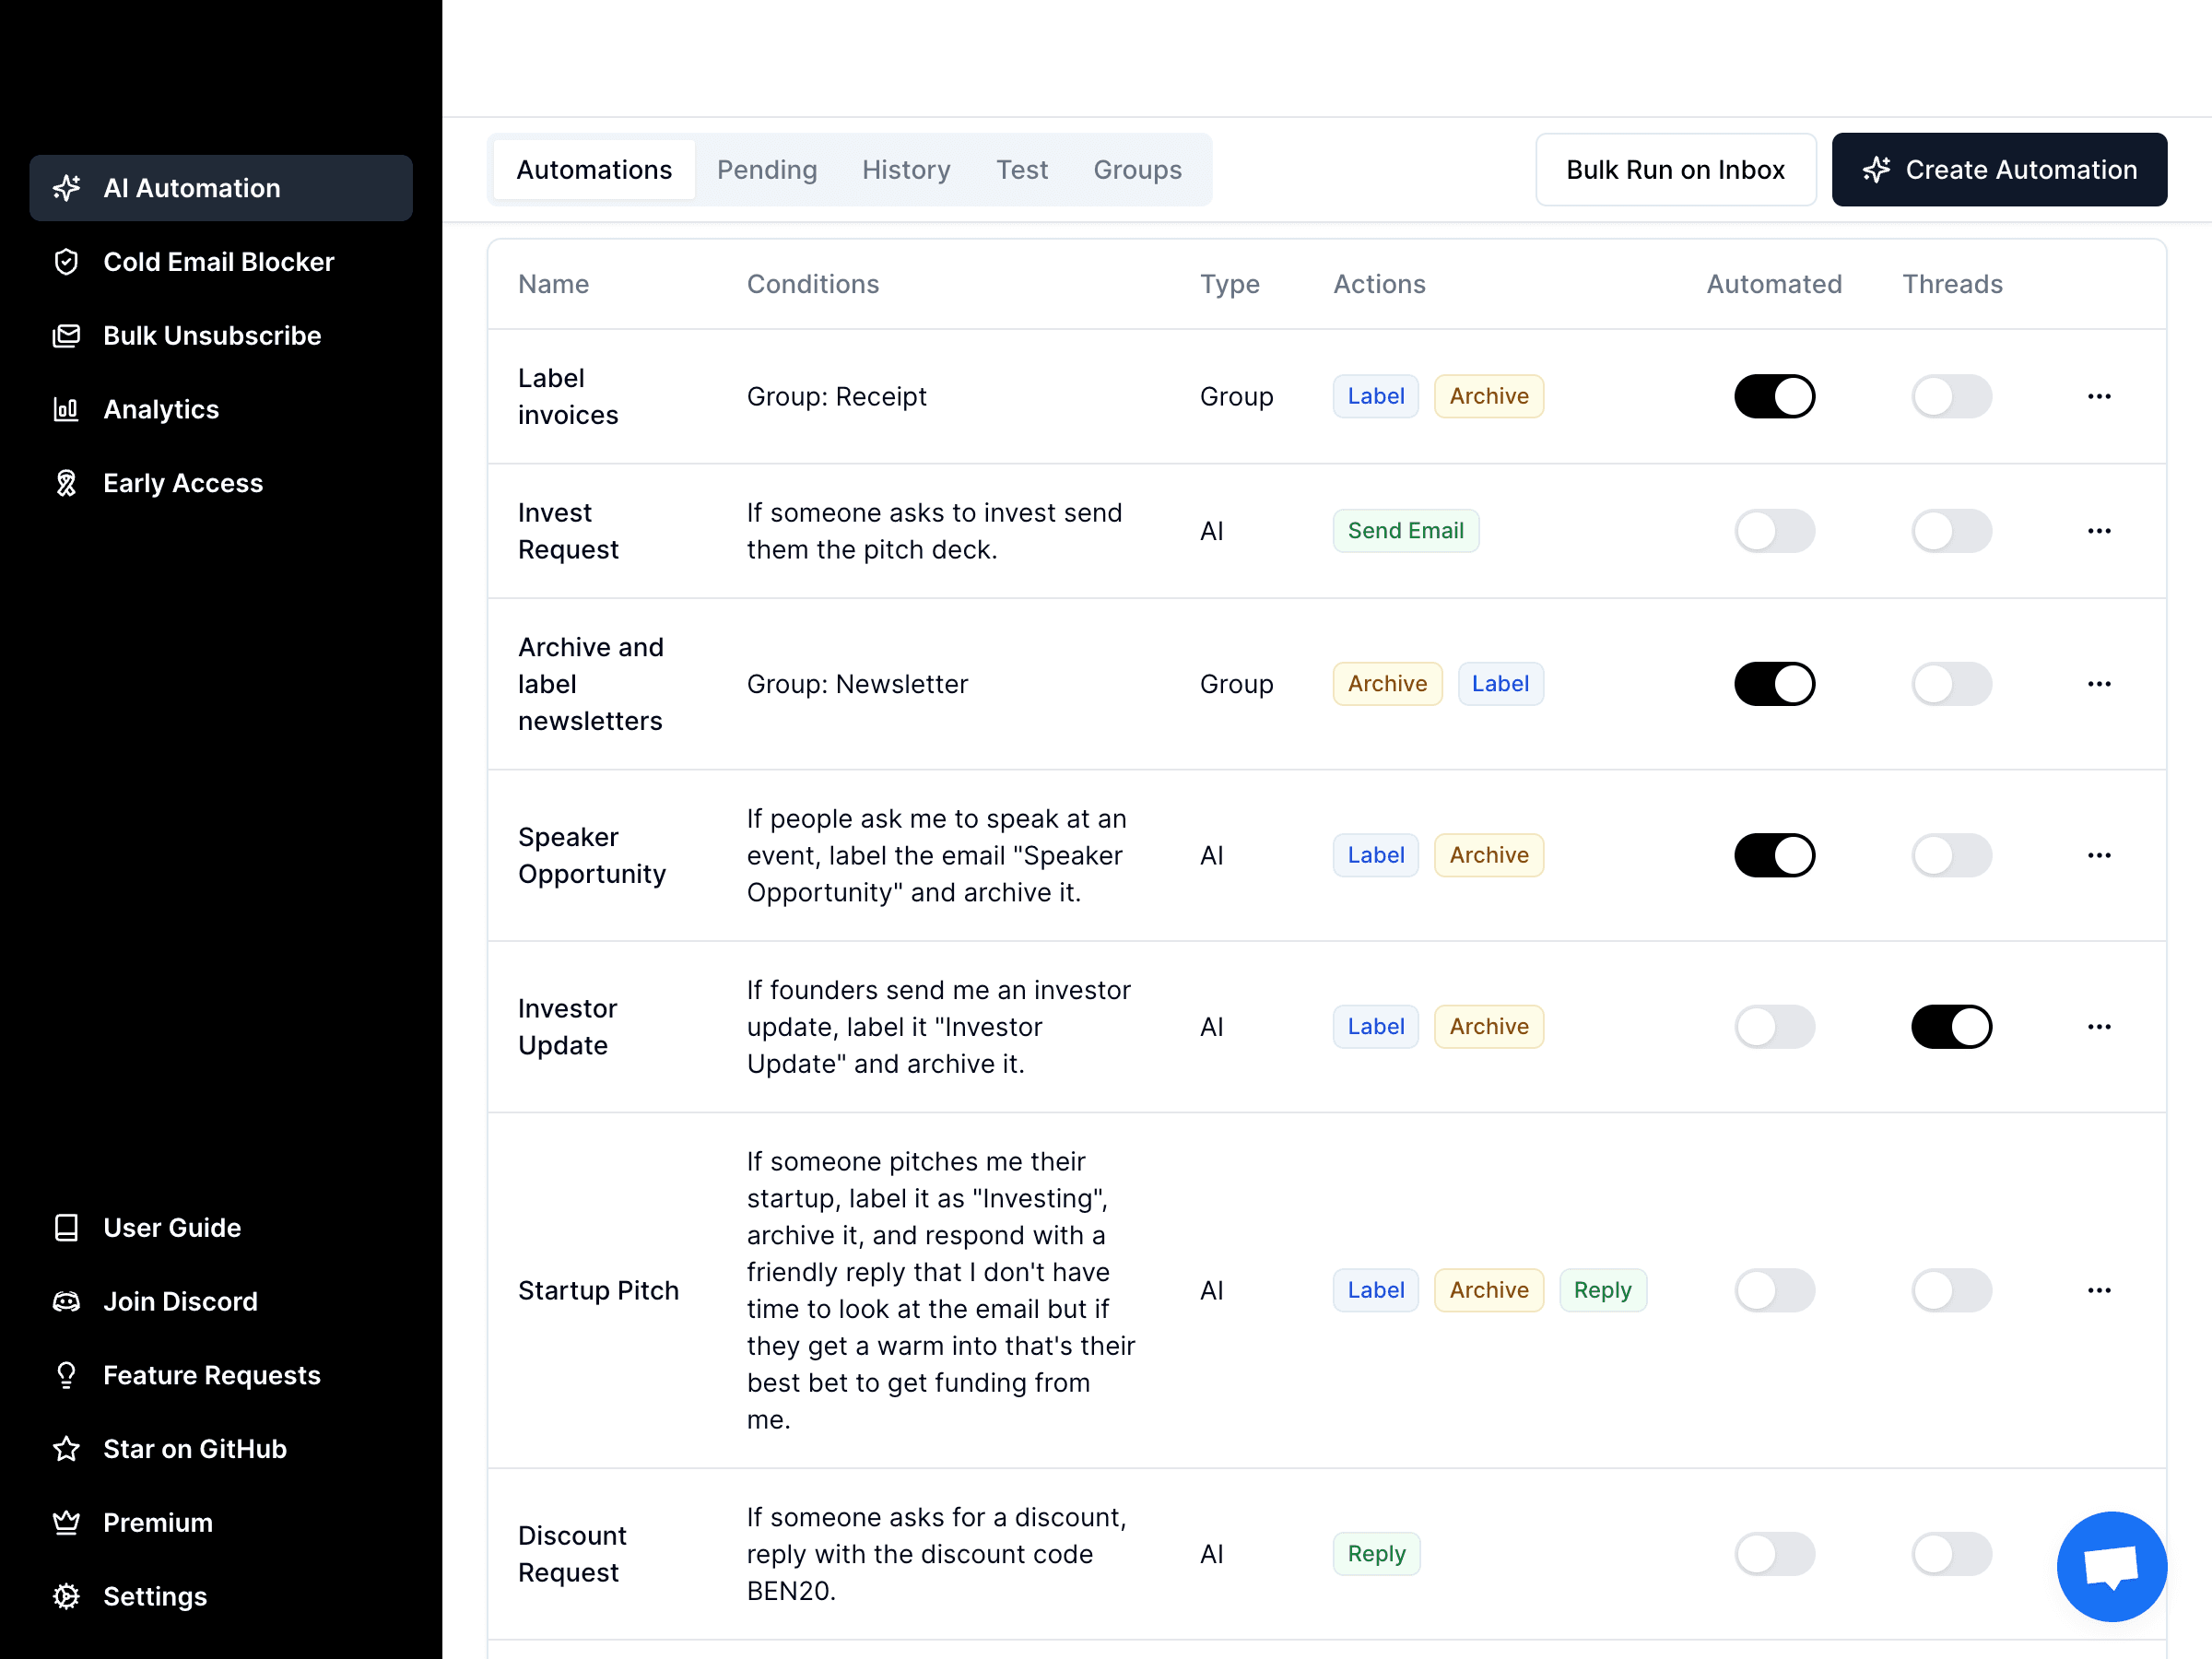Screen dimensions: 2212x1659
Task: Open more options menu for Speaker Opportunity
Action: 2099,855
